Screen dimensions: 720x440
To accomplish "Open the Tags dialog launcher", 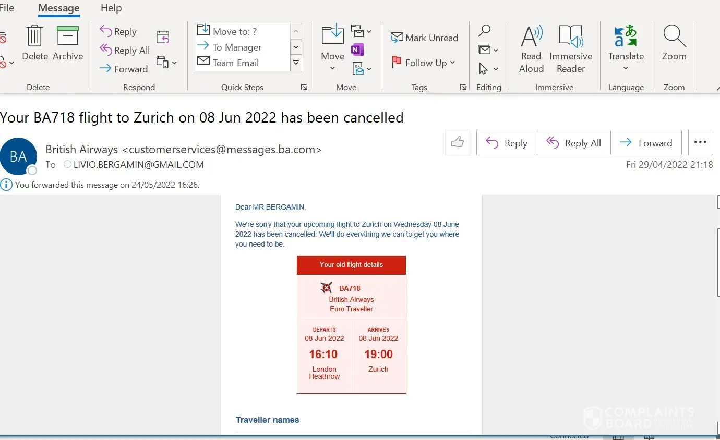I will tap(463, 87).
